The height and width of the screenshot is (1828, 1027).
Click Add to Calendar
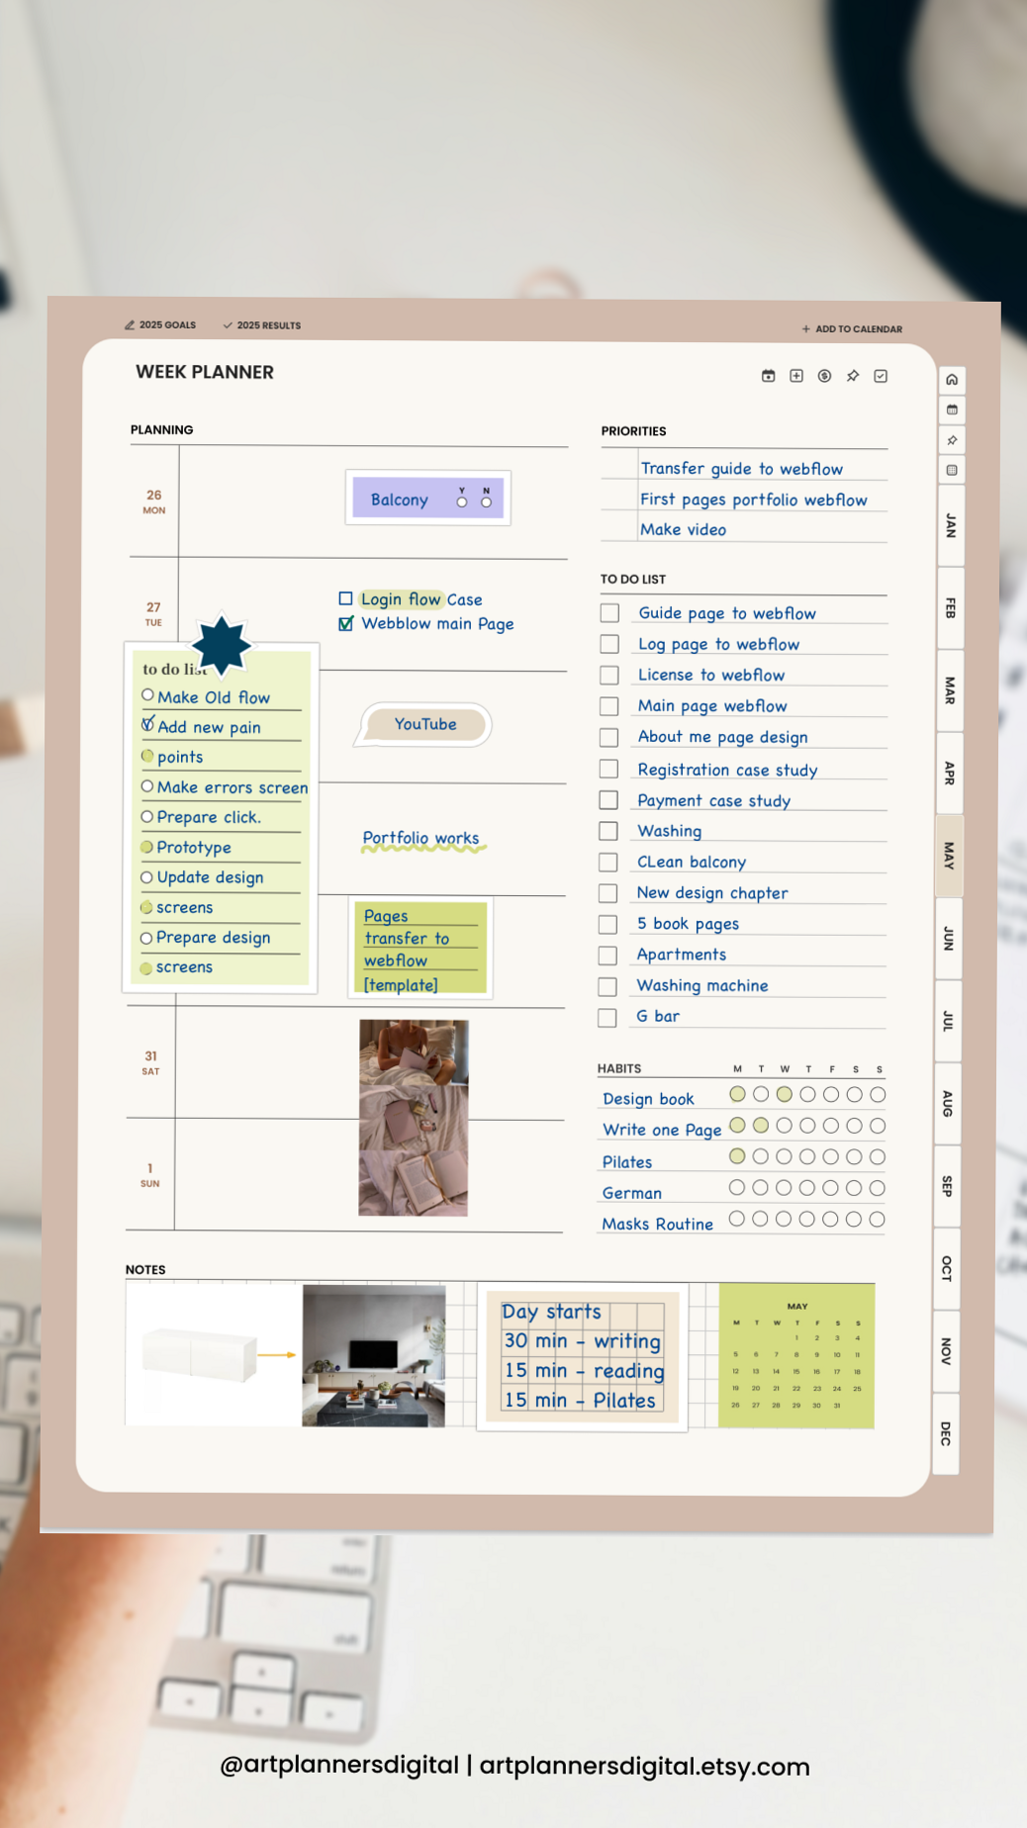852,329
